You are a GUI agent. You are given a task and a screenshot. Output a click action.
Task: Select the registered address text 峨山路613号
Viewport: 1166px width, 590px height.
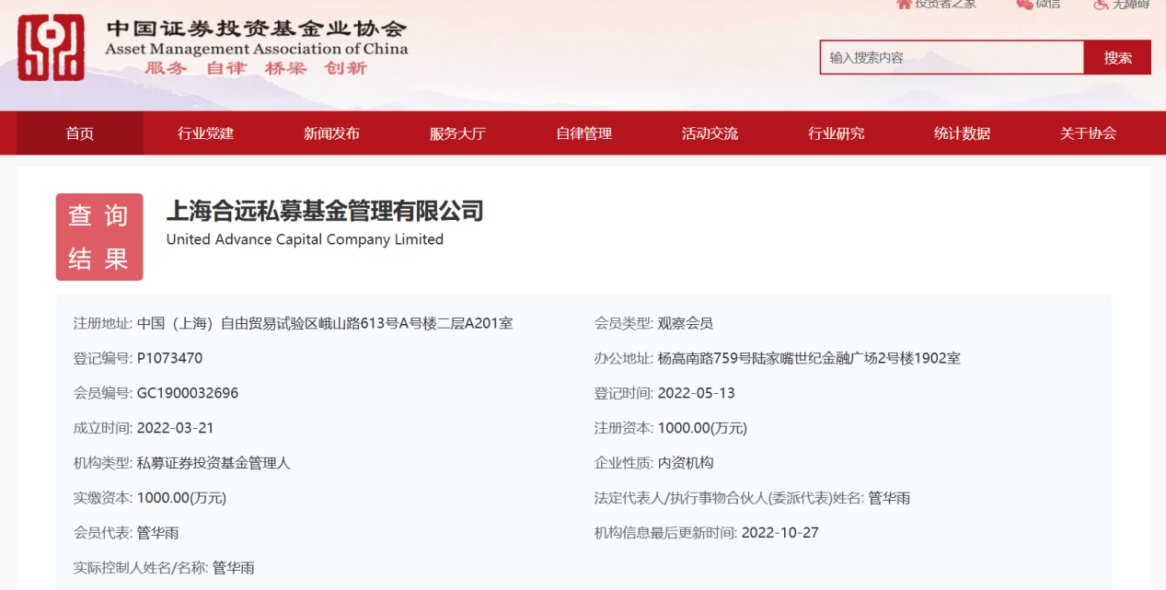357,323
